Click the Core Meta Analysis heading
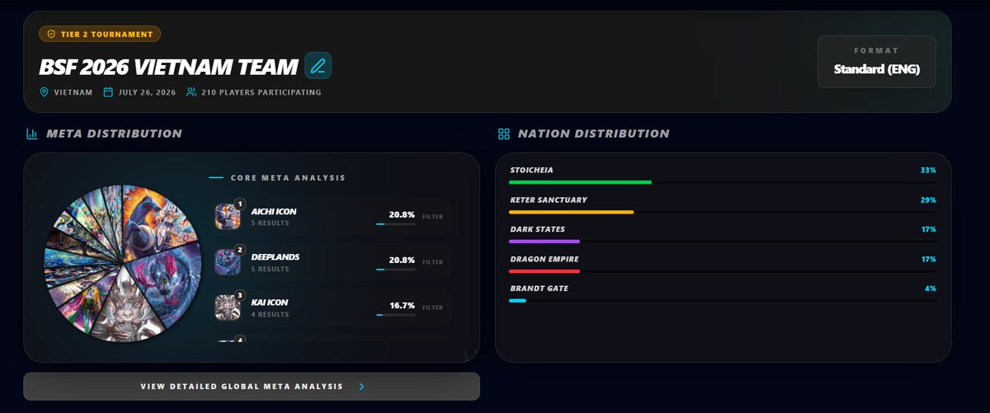This screenshot has height=413, width=990. (x=288, y=177)
